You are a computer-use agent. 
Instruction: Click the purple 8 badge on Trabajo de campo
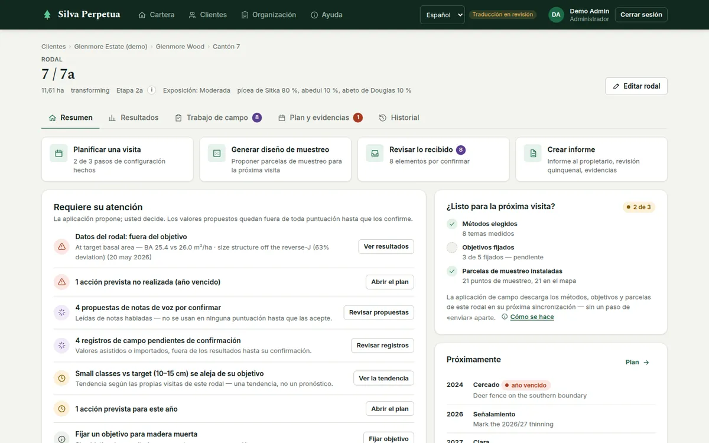pos(257,118)
